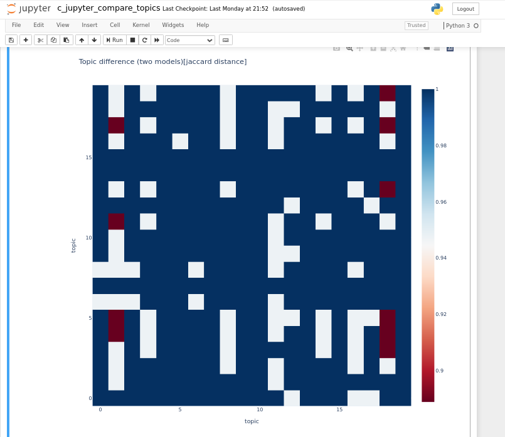
Task: Open the Code cell type dropdown
Action: (190, 40)
